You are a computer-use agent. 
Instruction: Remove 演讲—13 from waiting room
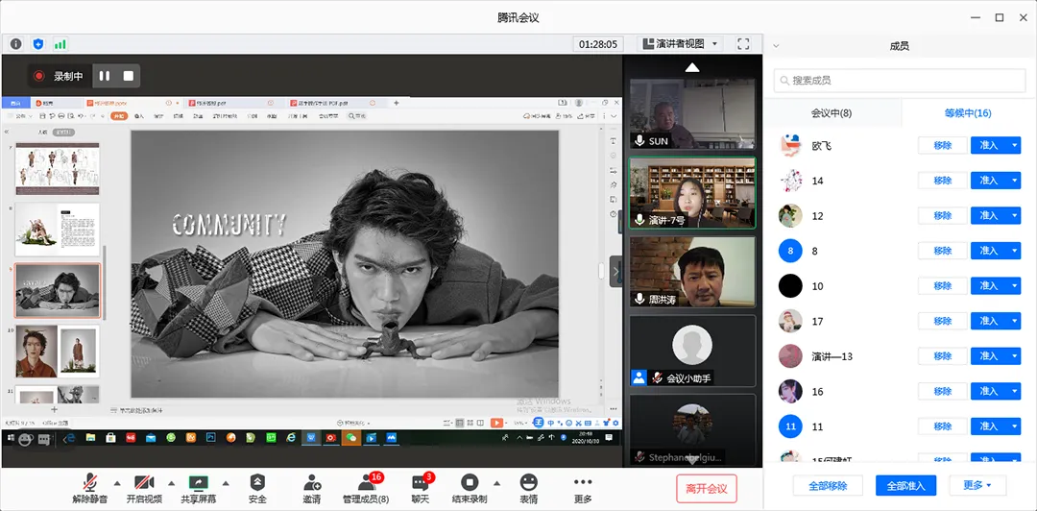click(x=943, y=356)
